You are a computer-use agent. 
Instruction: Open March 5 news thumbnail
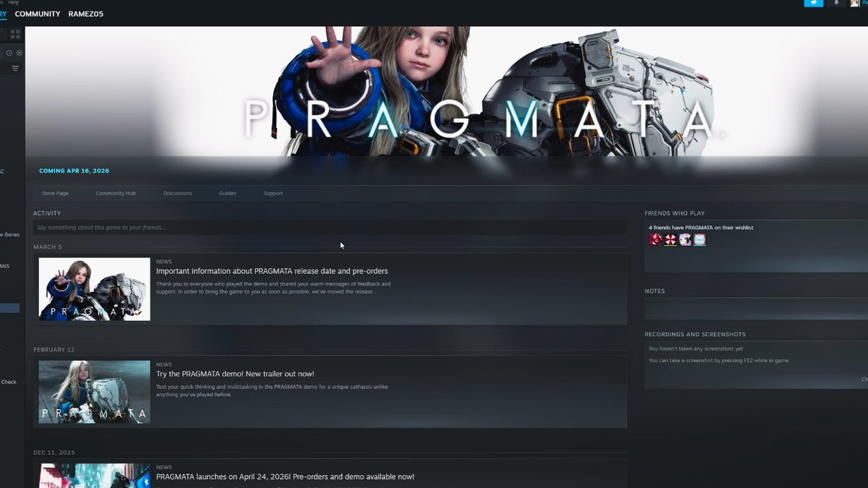pos(95,289)
